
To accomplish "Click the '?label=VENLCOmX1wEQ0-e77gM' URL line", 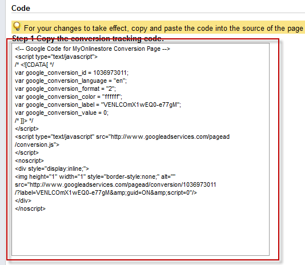I will click(106, 192).
